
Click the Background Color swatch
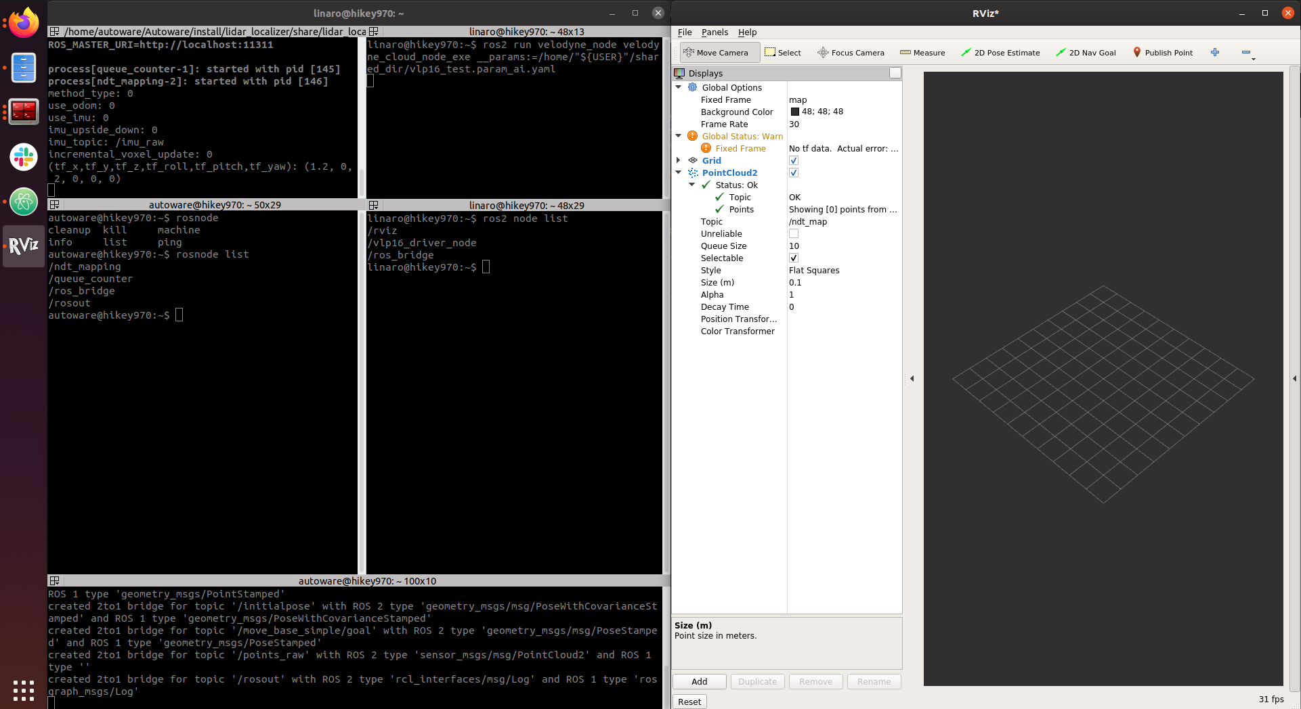tap(795, 112)
